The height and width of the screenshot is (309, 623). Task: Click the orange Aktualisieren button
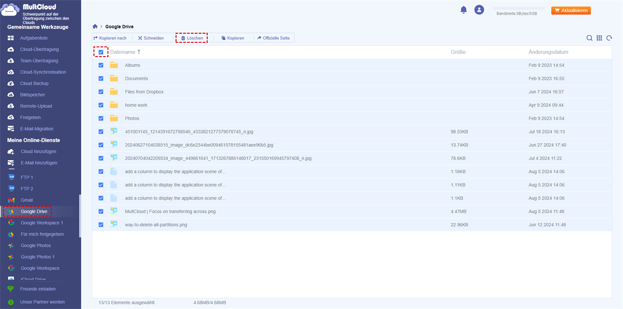pyautogui.click(x=571, y=10)
